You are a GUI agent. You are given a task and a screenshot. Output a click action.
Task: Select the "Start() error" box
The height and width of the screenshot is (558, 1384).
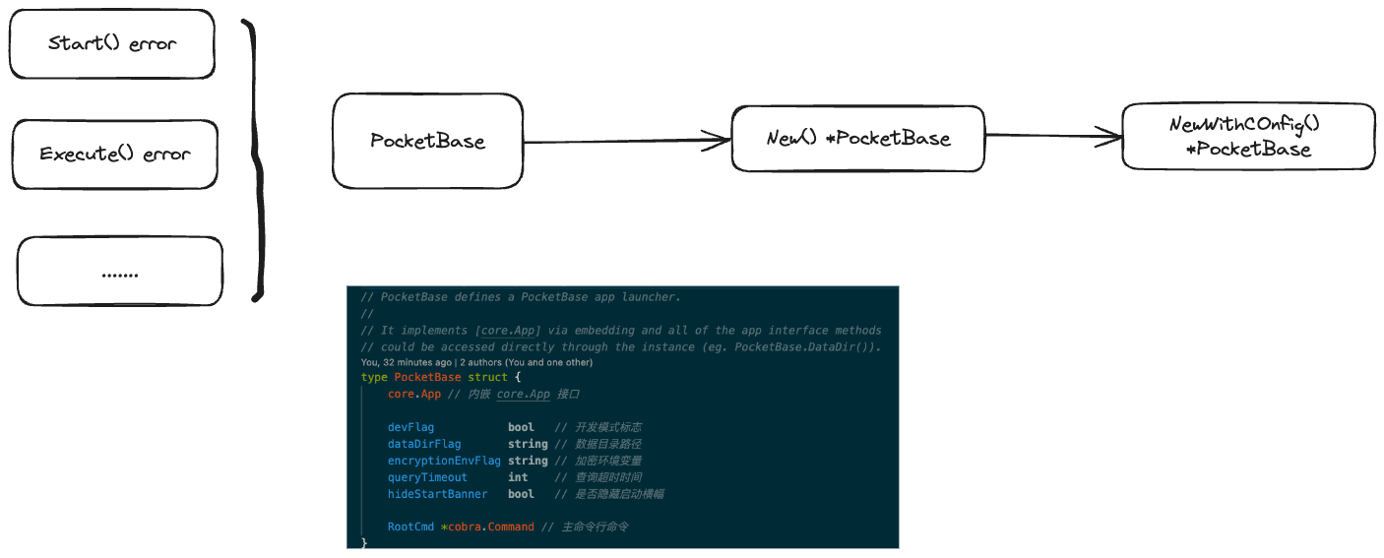pyautogui.click(x=112, y=44)
